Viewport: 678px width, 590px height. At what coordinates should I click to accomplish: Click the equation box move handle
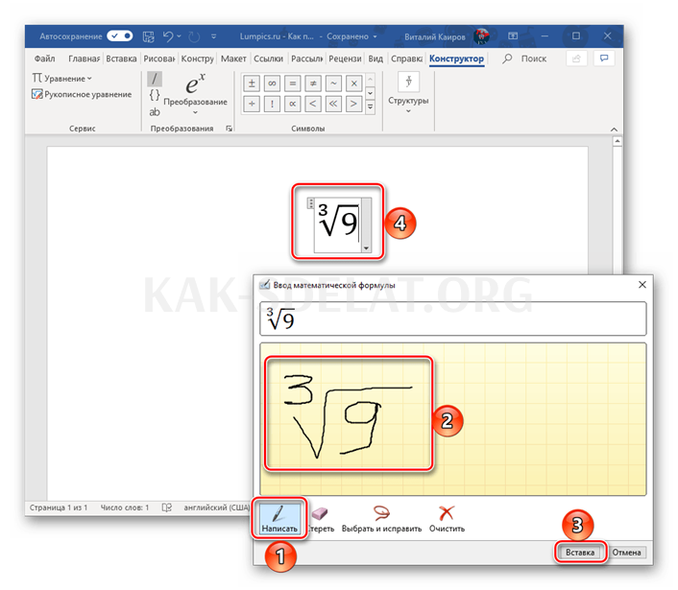coord(310,203)
